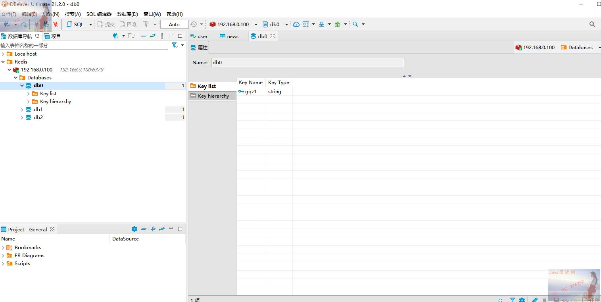The height and width of the screenshot is (302, 601).
Task: Expand the Localhost tree node
Action: coord(3,54)
